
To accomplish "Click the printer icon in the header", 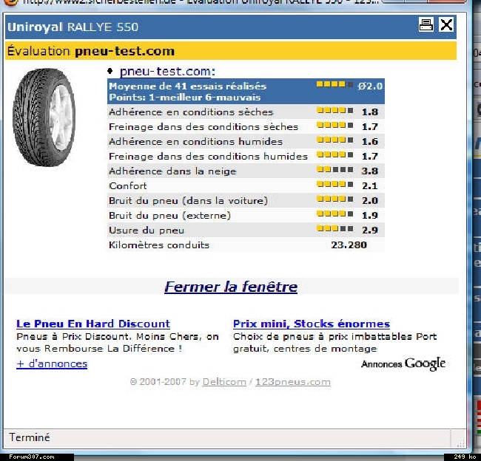I will click(x=426, y=25).
